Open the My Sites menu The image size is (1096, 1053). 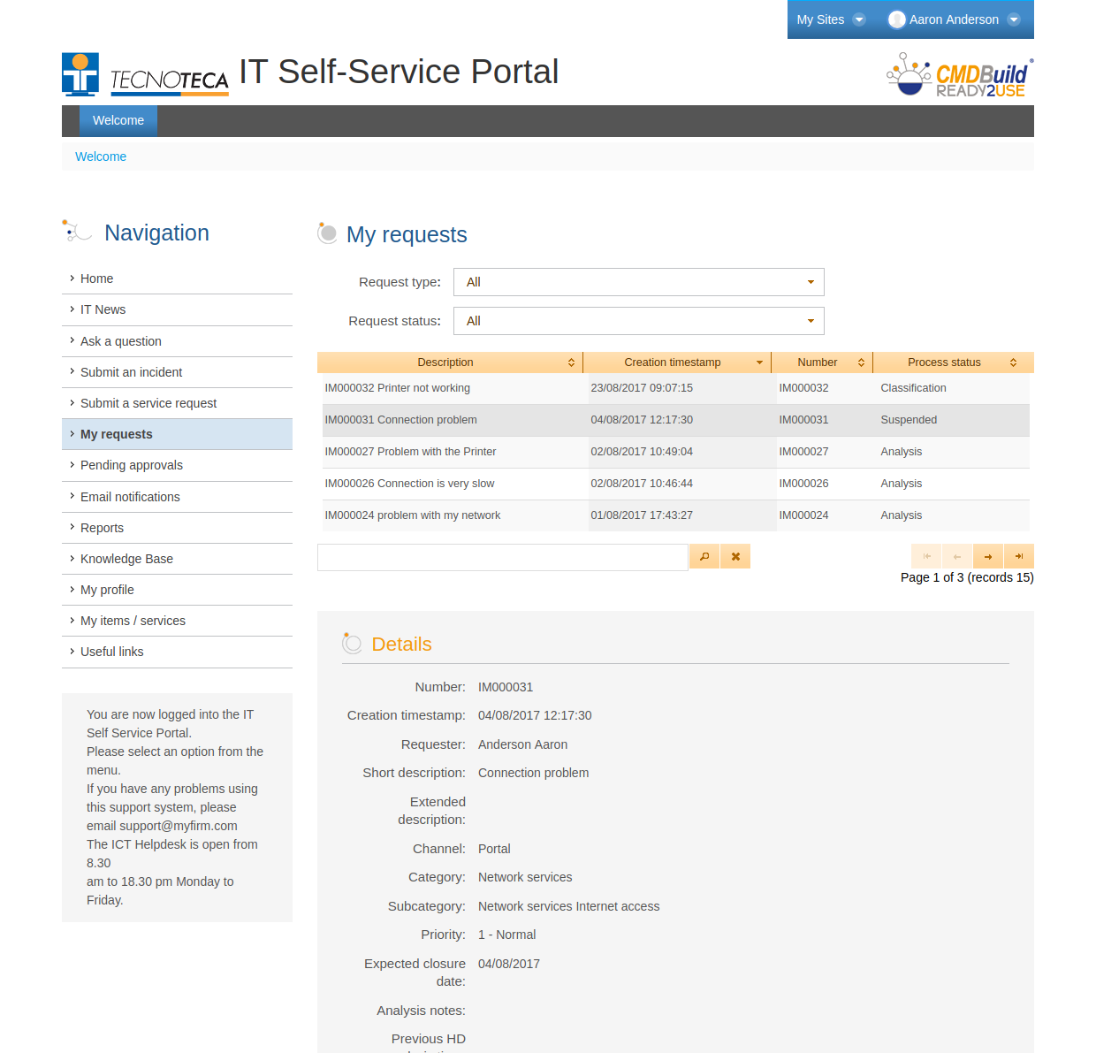(x=830, y=19)
